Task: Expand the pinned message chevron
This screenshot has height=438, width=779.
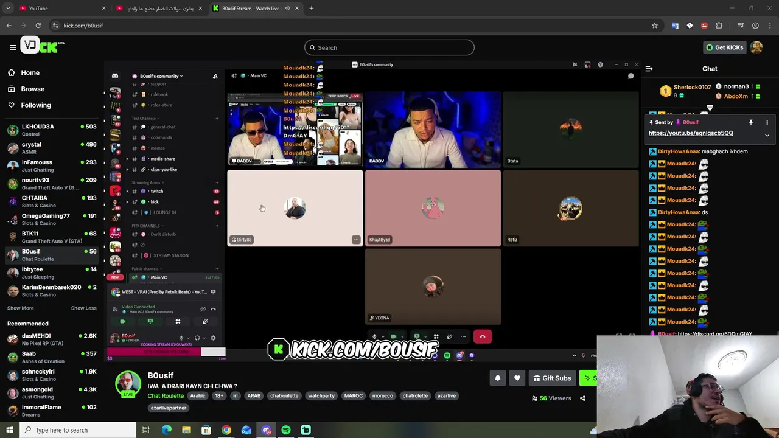Action: tap(767, 135)
